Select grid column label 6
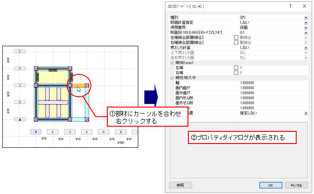Screen dimensions: 314x194 click(120, 132)
